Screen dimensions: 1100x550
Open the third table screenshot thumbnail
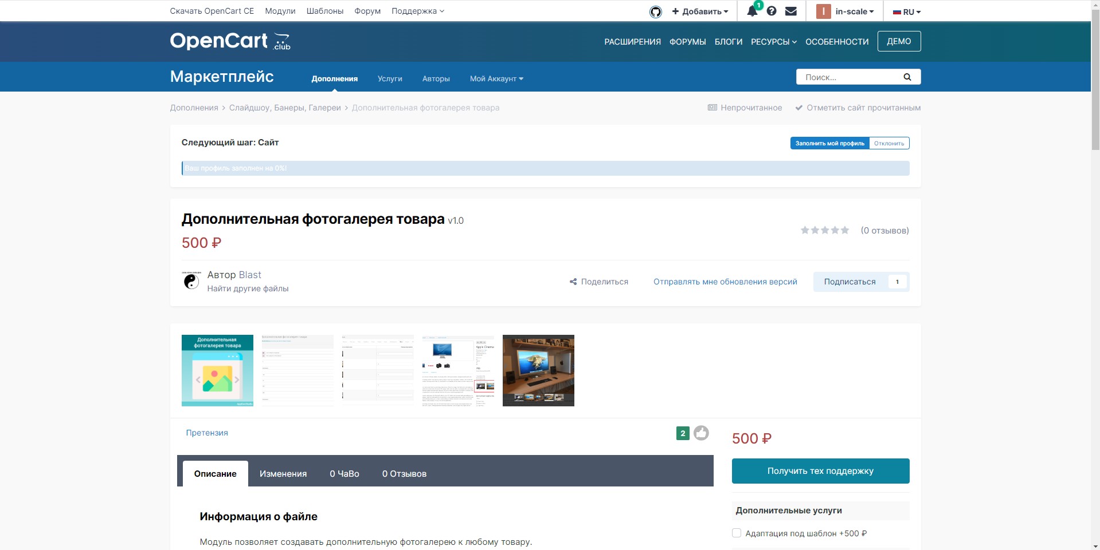click(378, 370)
